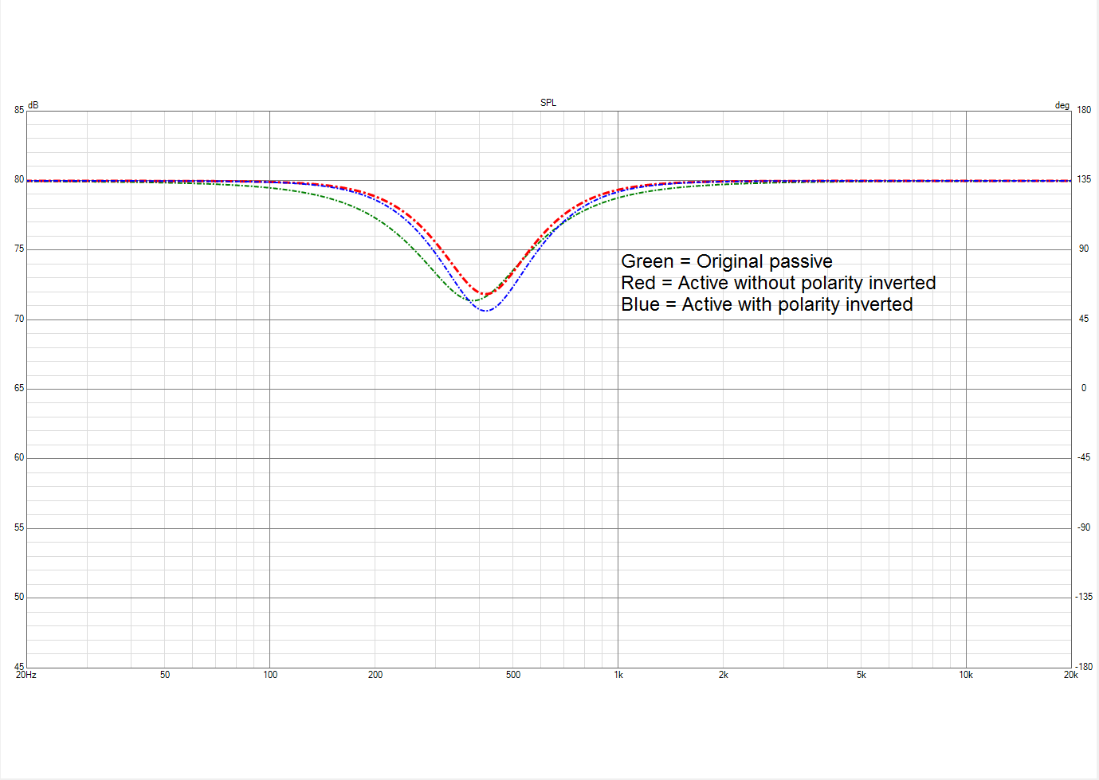
Task: Click the 'Green = Original passive' legend line
Action: 727,261
